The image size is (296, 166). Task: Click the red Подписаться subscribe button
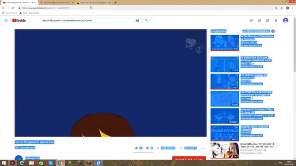tap(189, 159)
